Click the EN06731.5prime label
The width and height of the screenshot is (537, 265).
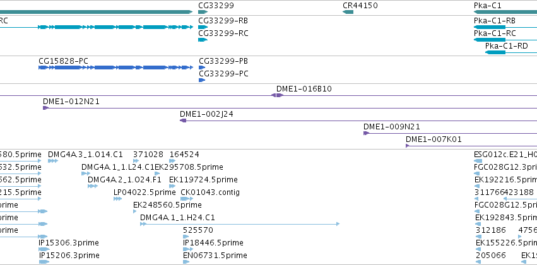215,256
